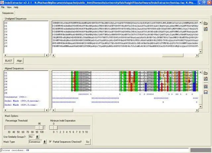The height and width of the screenshot is (153, 212).
Task: Select sequence 24 in Aligned Sequences list
Action: click(6, 81)
